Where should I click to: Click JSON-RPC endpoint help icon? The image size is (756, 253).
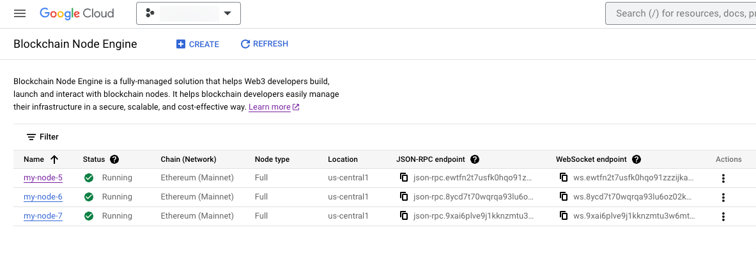pos(474,159)
